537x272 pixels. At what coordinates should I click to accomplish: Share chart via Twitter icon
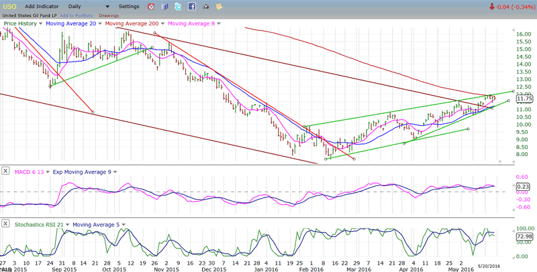178,6
